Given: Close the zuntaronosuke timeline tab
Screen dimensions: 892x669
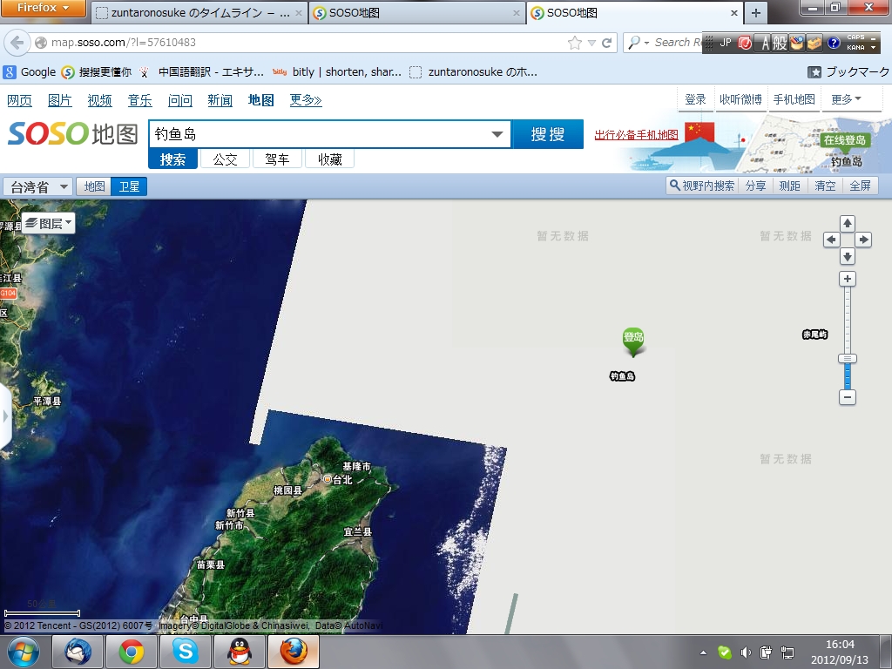Looking at the screenshot, I should click(299, 13).
